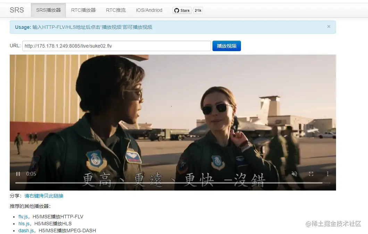Open the iOS/Andriod tab

[x=149, y=10]
